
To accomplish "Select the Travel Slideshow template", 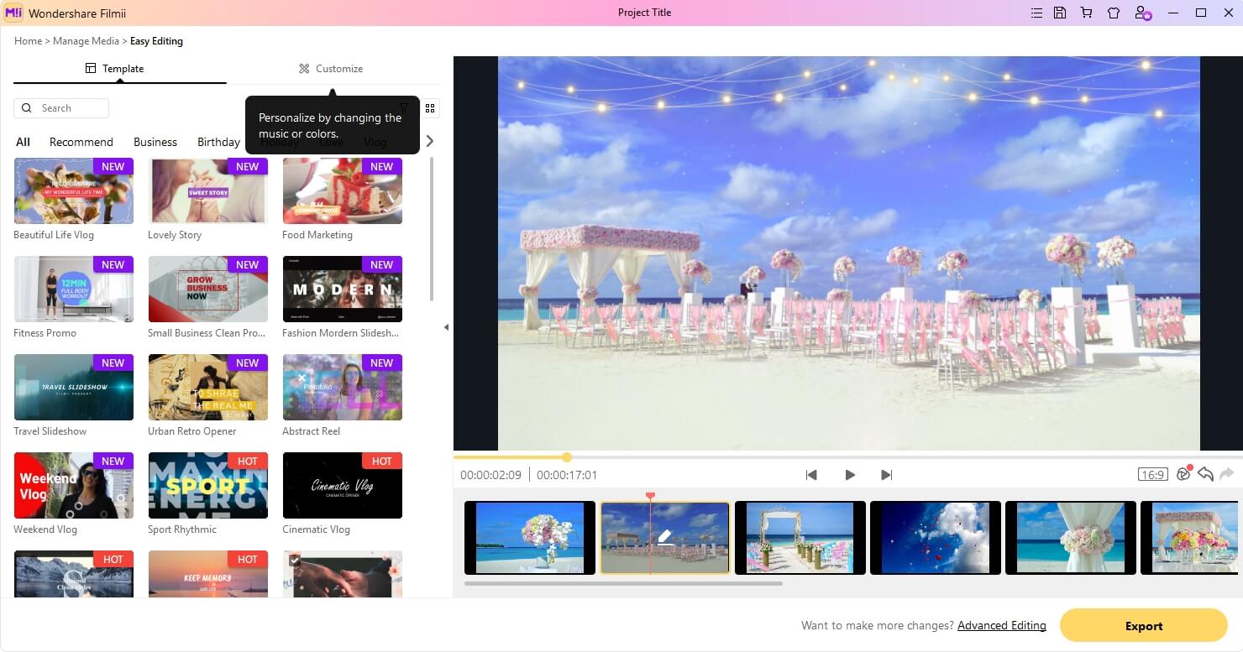I will [x=74, y=388].
